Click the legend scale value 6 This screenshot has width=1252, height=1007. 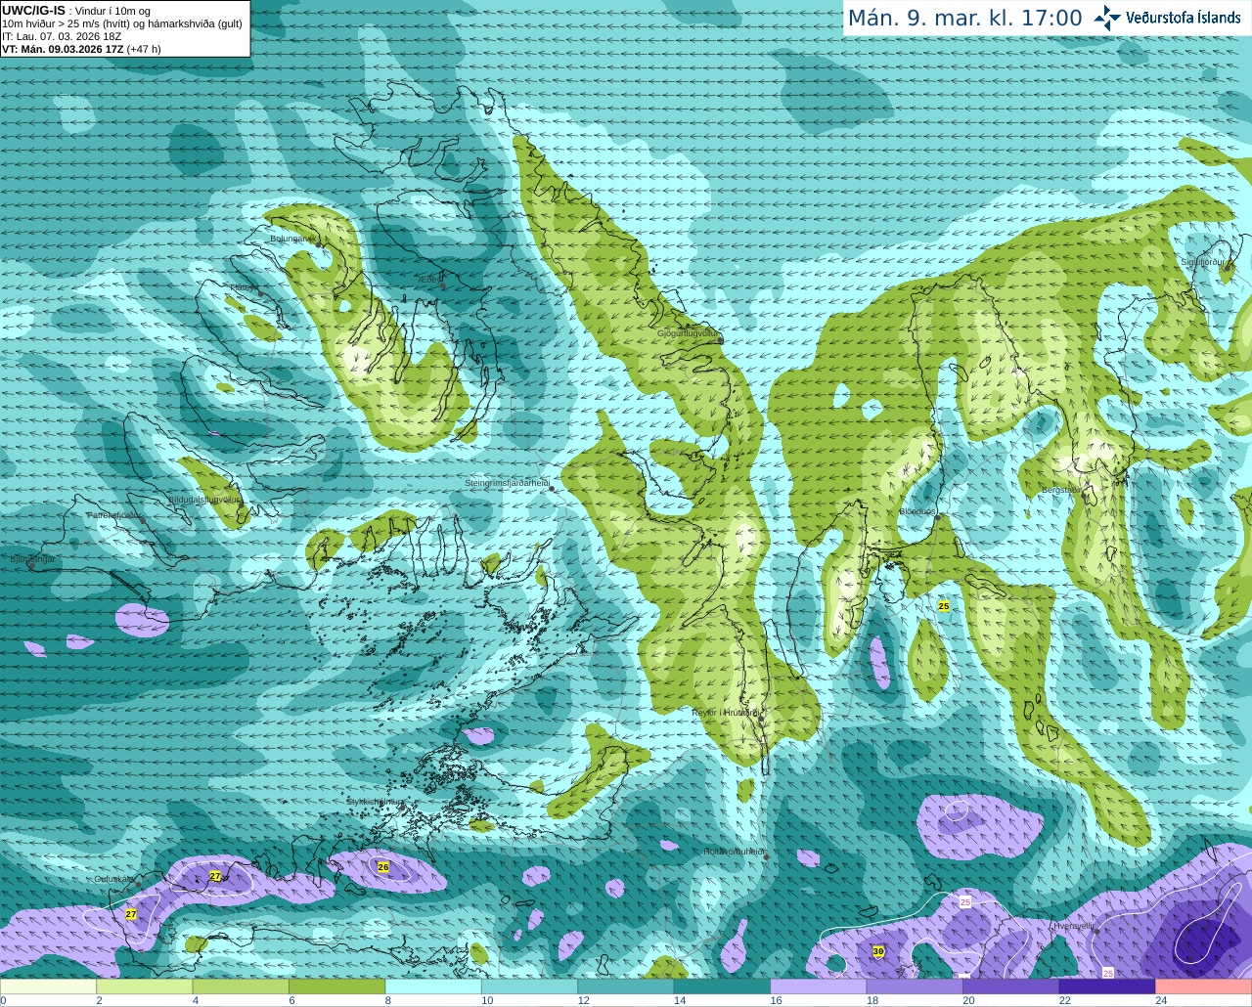[291, 1000]
